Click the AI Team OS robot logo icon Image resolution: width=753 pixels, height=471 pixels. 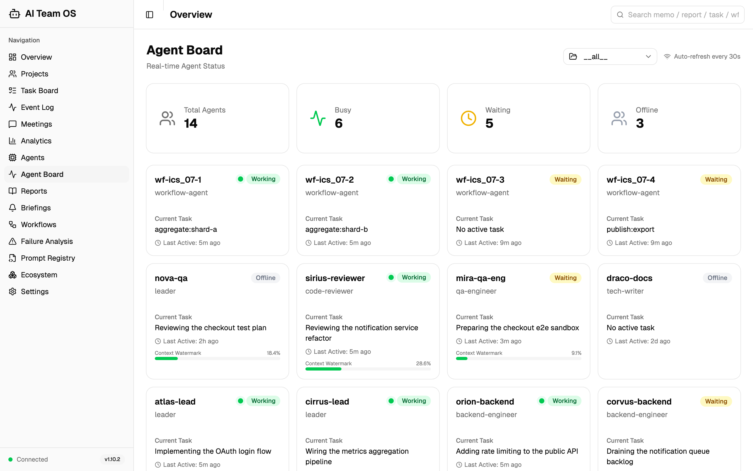click(14, 14)
